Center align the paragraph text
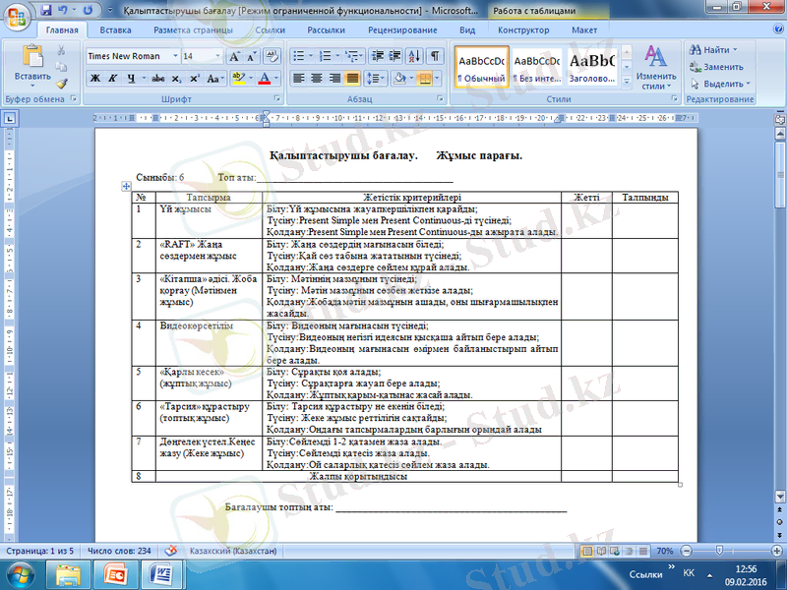Image resolution: width=787 pixels, height=590 pixels. click(318, 78)
